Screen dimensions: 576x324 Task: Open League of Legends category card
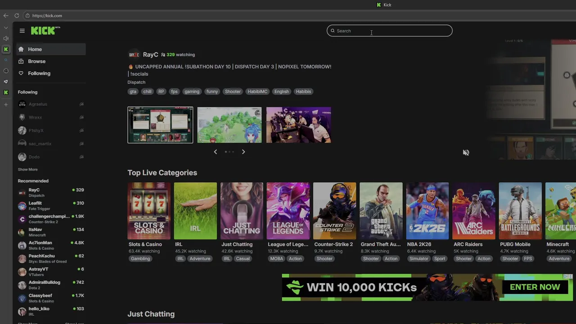pyautogui.click(x=288, y=211)
